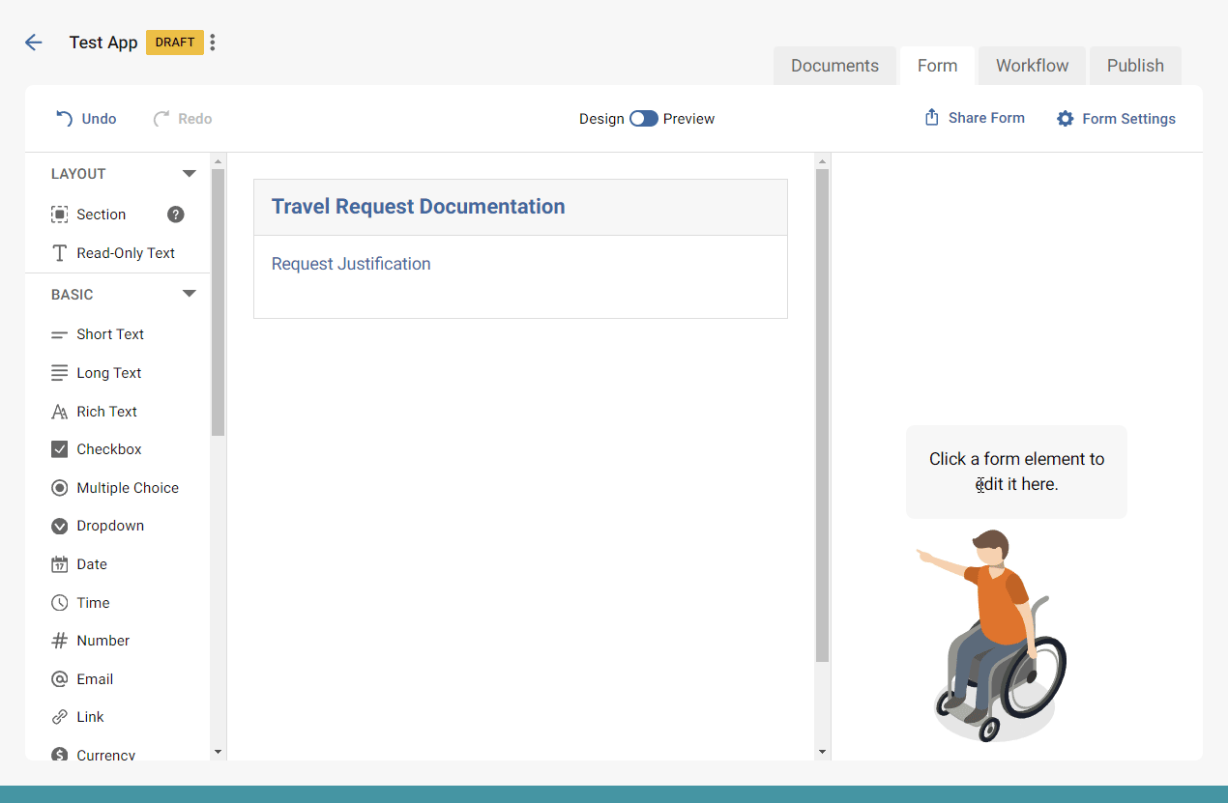This screenshot has width=1228, height=803.
Task: Add the Dropdown form element
Action: point(110,526)
